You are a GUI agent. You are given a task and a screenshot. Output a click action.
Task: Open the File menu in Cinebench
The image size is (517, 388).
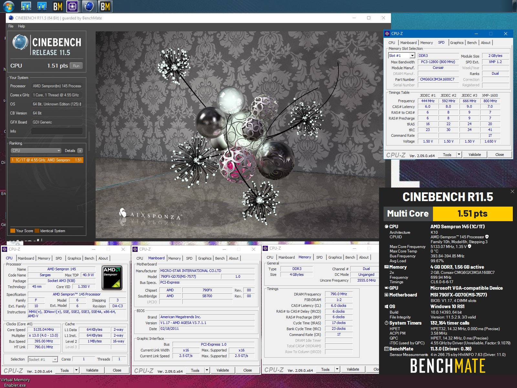[11, 26]
